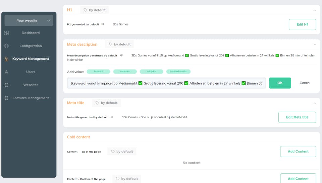Screen dimensions: 322x183
Task: Click the H1 section title
Action: click(x=70, y=10)
